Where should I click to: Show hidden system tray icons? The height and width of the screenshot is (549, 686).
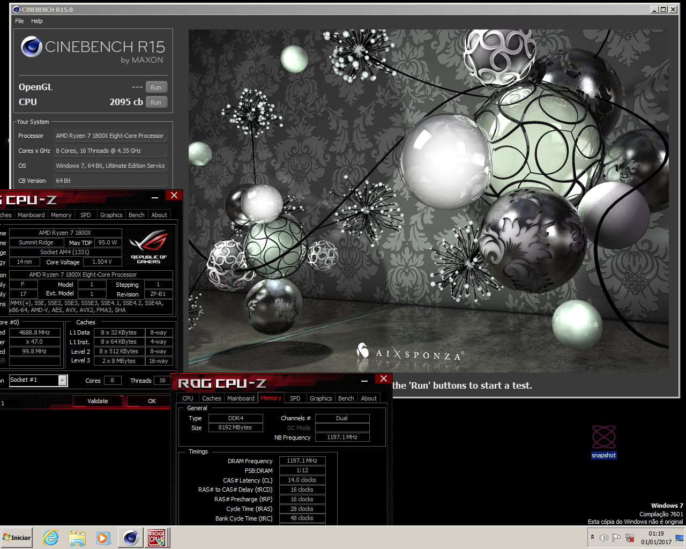pyautogui.click(x=592, y=537)
